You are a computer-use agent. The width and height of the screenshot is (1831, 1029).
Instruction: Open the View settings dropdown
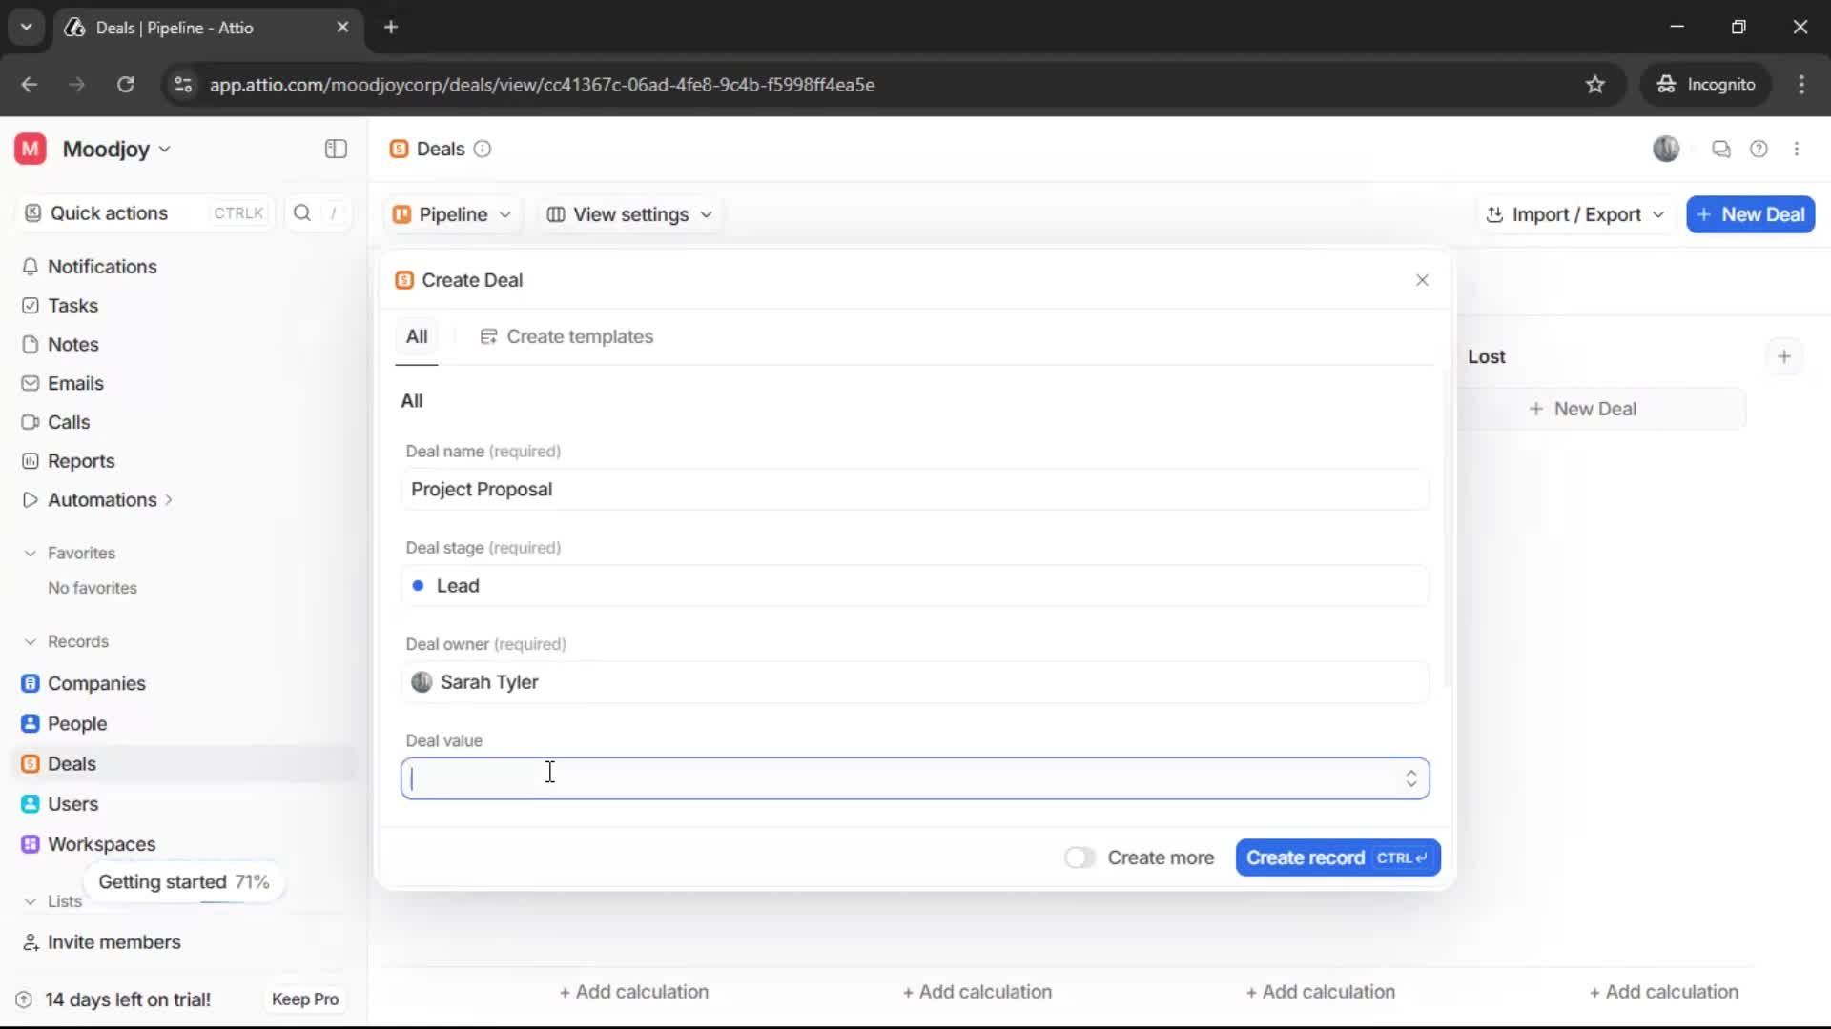(x=628, y=214)
